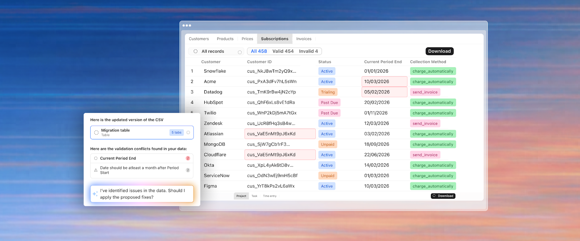Click the Trialing status badge for Datadog

pyautogui.click(x=328, y=92)
